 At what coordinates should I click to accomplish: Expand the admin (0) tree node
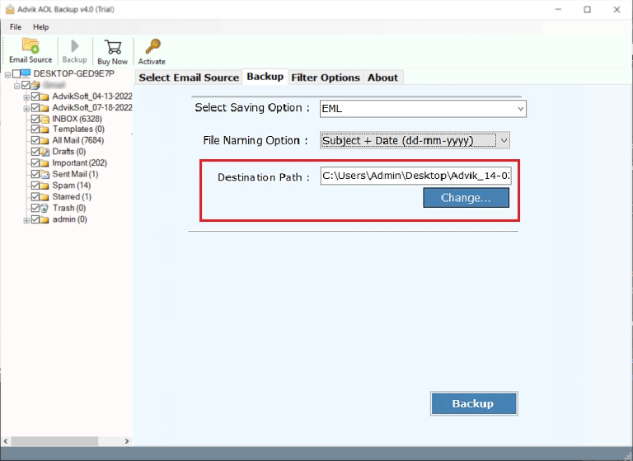coord(26,220)
